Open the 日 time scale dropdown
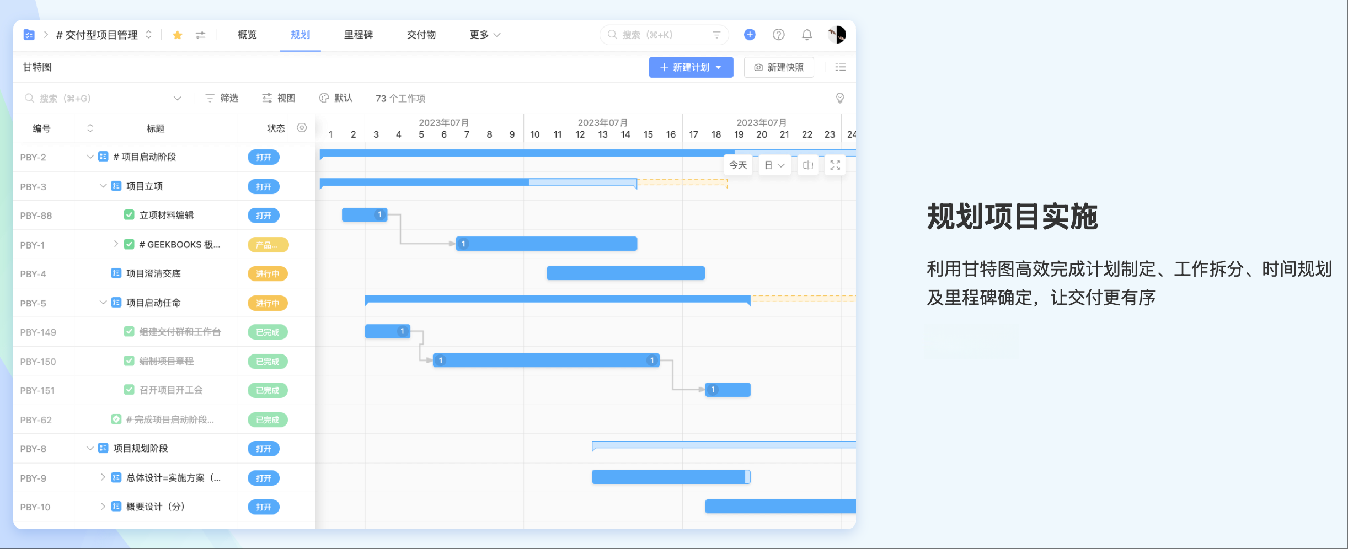The height and width of the screenshot is (549, 1348). click(774, 165)
